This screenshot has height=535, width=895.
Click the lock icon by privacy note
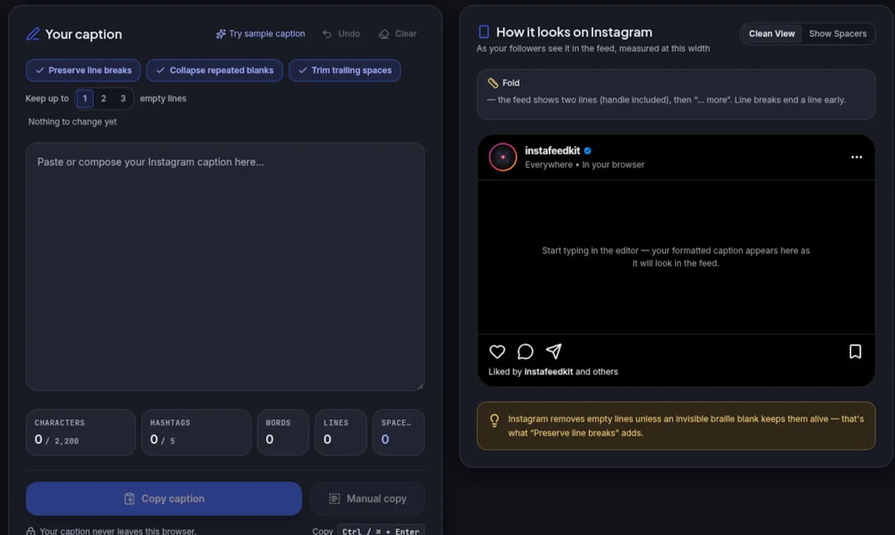(31, 531)
